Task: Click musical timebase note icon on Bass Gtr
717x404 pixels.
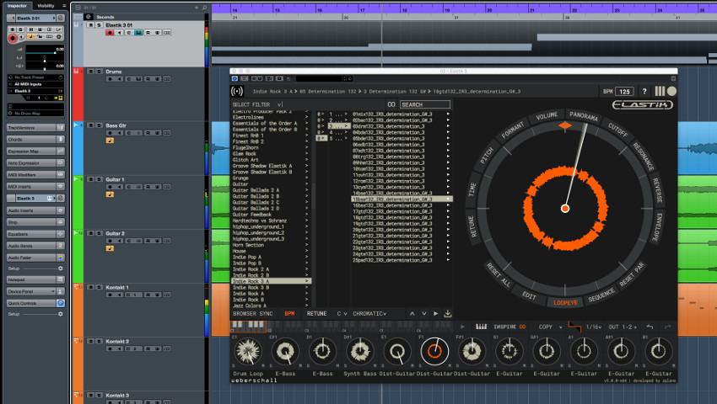Action: 110,141
